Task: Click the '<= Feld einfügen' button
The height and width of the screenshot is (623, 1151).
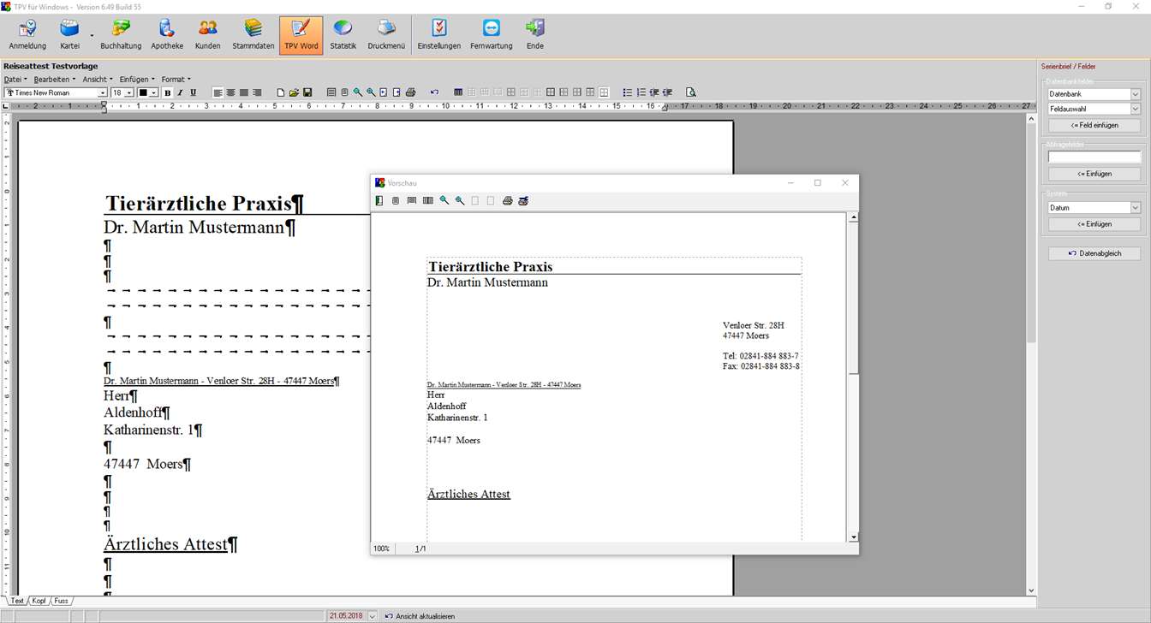Action: (1094, 125)
